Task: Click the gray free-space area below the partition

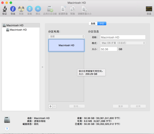Action: [x=67, y=77]
